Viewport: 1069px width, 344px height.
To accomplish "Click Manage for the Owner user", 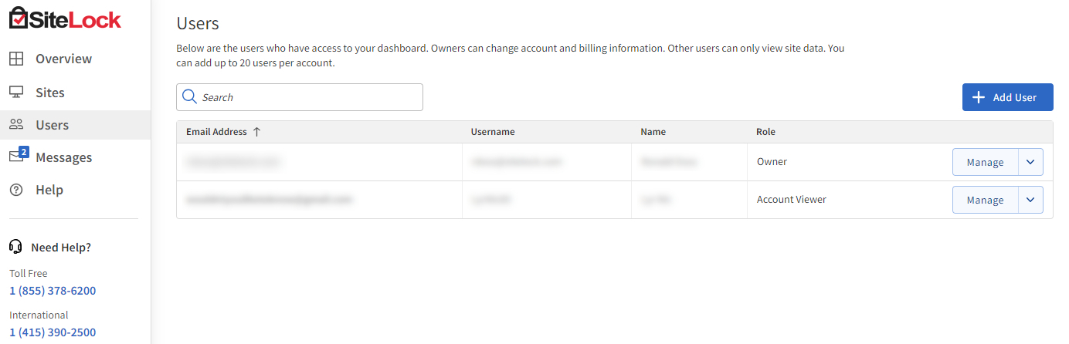I will (x=985, y=162).
